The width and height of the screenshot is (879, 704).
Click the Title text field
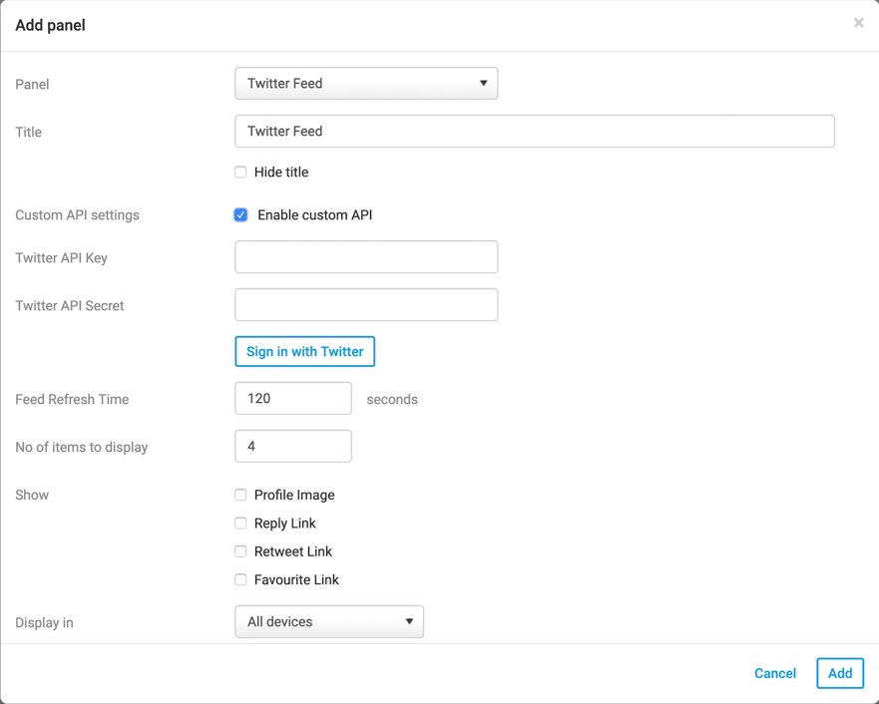[534, 132]
